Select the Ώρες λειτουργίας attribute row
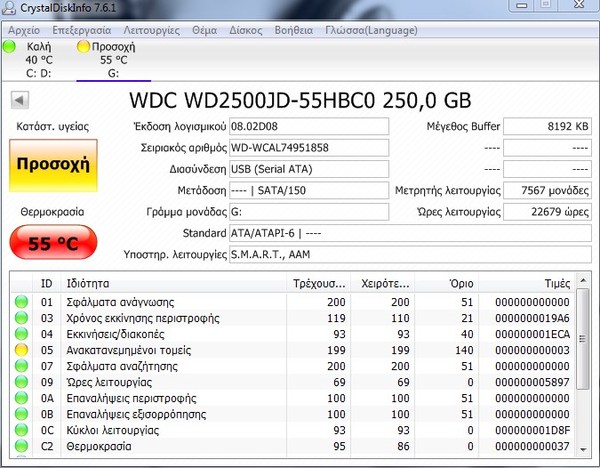Viewport: 600px width, 468px height. [x=292, y=383]
